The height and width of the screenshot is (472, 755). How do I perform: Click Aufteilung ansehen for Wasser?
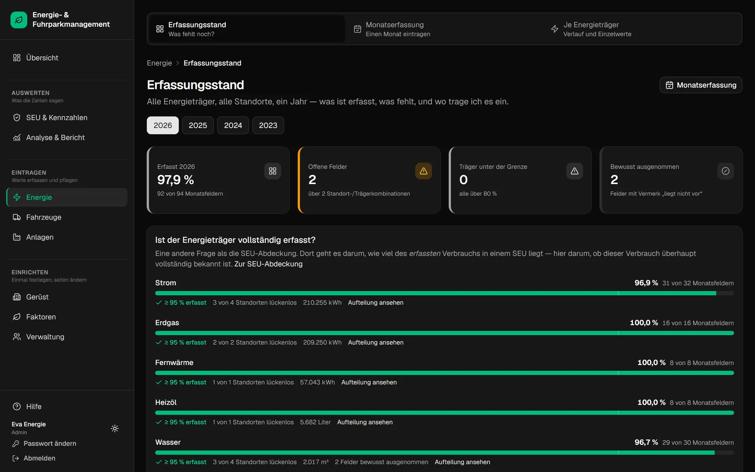coord(463,462)
